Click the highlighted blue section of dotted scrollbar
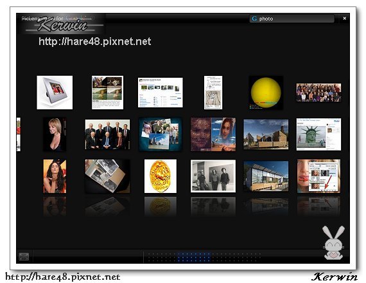Image resolution: width=366 pixels, height=283 pixels. (194, 257)
